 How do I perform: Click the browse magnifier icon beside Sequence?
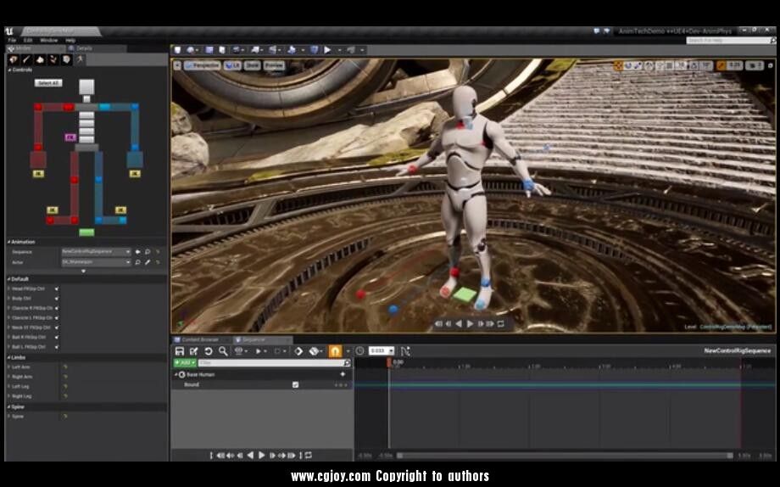click(x=148, y=252)
